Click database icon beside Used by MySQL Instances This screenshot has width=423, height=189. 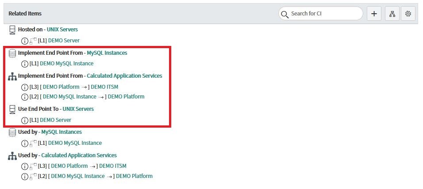pos(12,132)
